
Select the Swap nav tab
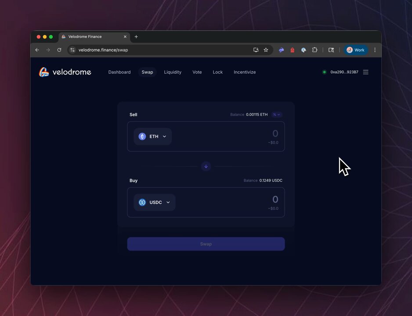click(x=147, y=72)
